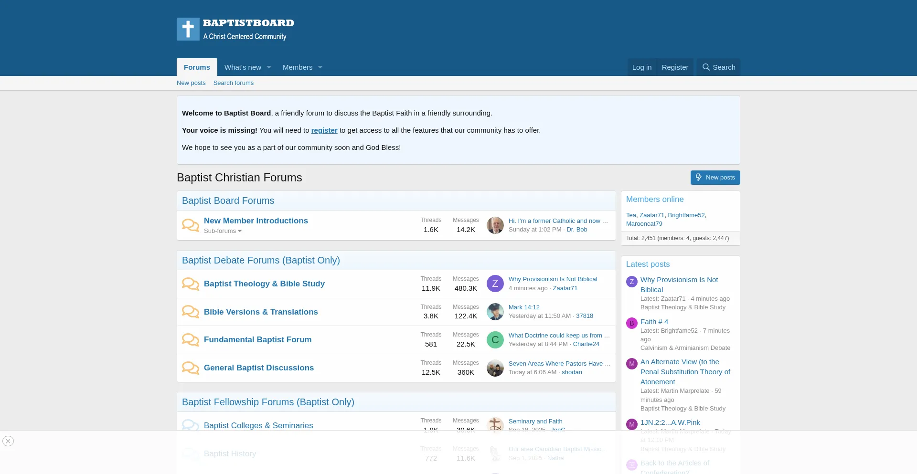Screen dimensions: 917x474
Task: Open the Search forums sub-navigation link
Action: (233, 83)
